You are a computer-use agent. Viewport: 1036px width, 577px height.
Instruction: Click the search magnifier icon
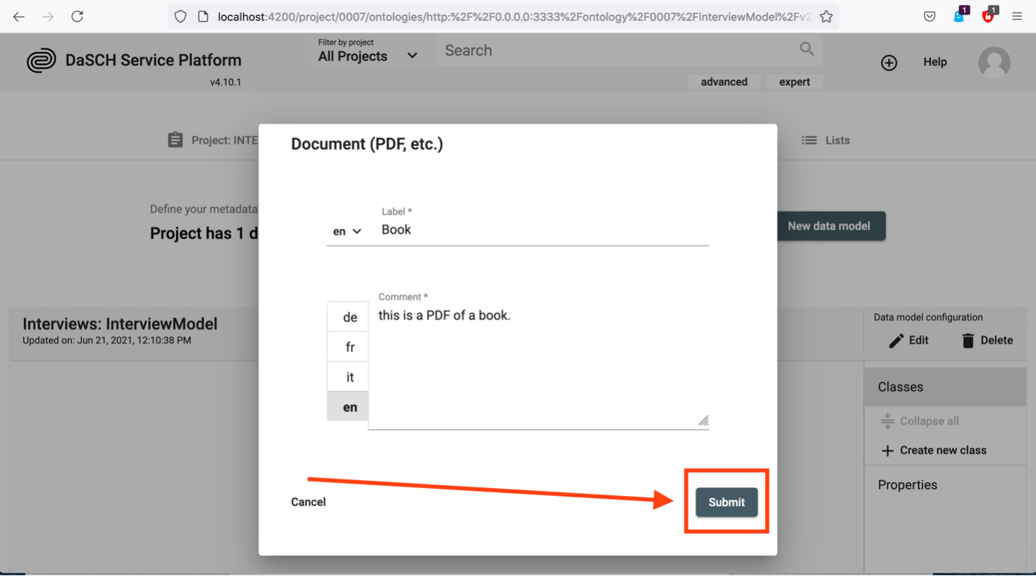(x=806, y=49)
